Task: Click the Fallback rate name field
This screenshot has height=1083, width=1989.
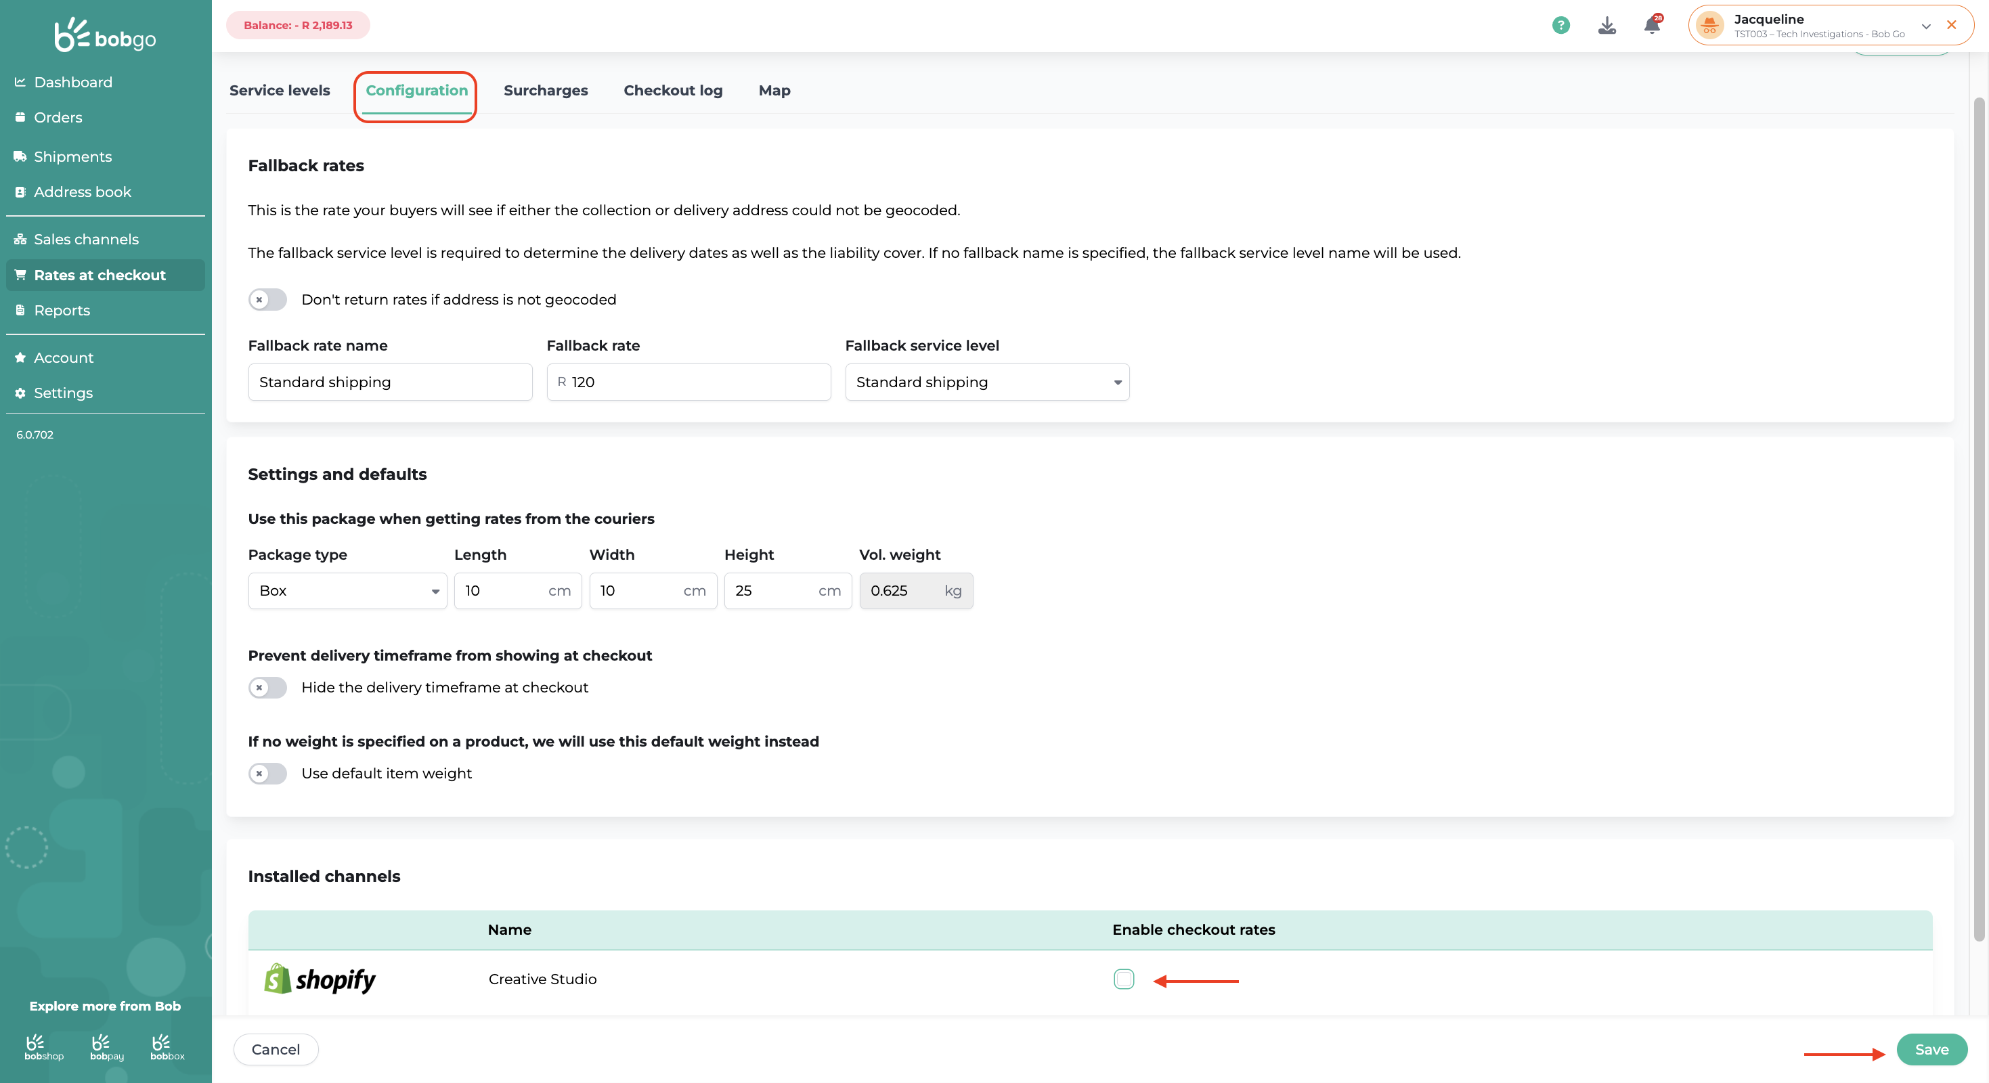Action: point(390,382)
